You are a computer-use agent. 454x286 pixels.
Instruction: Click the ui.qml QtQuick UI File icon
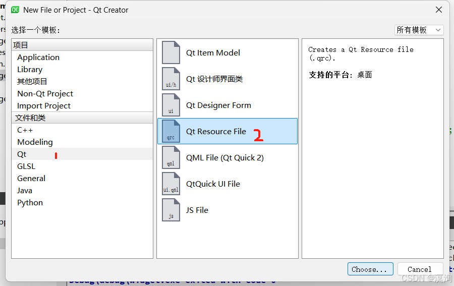click(171, 184)
